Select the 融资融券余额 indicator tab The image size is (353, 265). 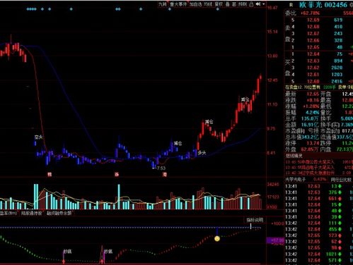click(59, 214)
